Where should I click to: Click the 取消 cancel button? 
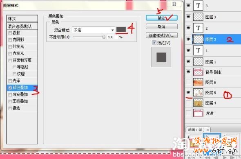pyautogui.click(x=161, y=26)
